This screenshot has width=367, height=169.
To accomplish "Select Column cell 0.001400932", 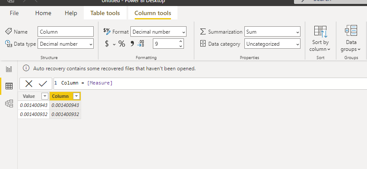I will pos(65,114).
